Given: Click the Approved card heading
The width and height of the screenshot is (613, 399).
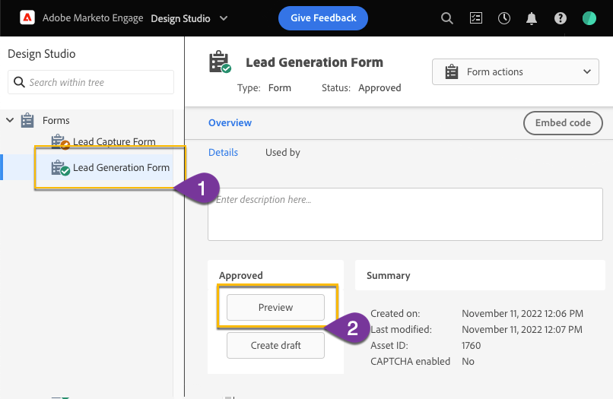Looking at the screenshot, I should [241, 276].
